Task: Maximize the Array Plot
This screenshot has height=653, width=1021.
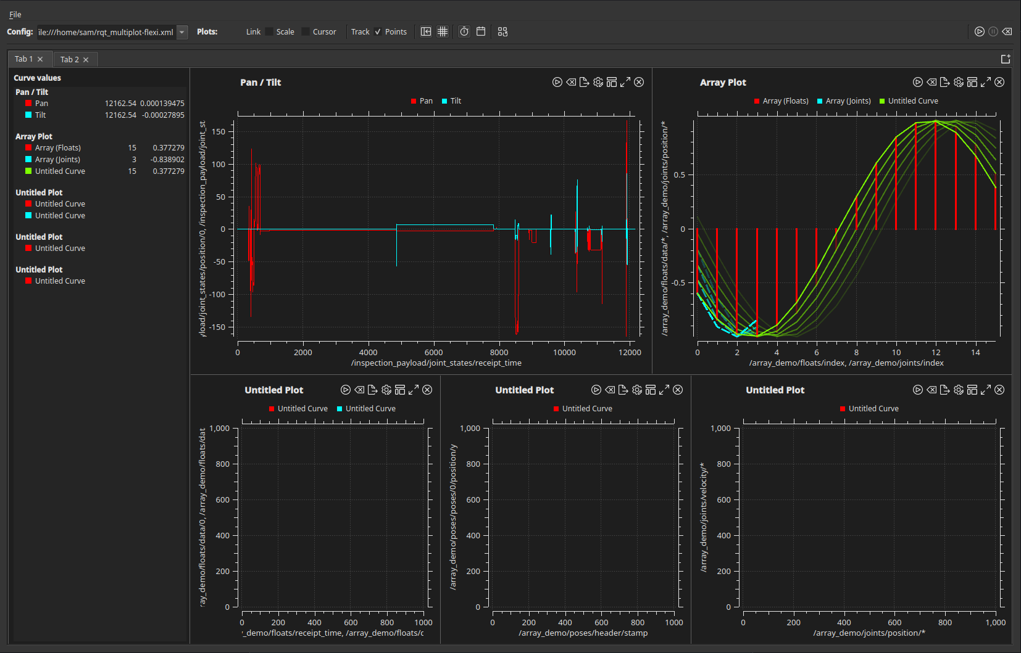Action: point(986,82)
